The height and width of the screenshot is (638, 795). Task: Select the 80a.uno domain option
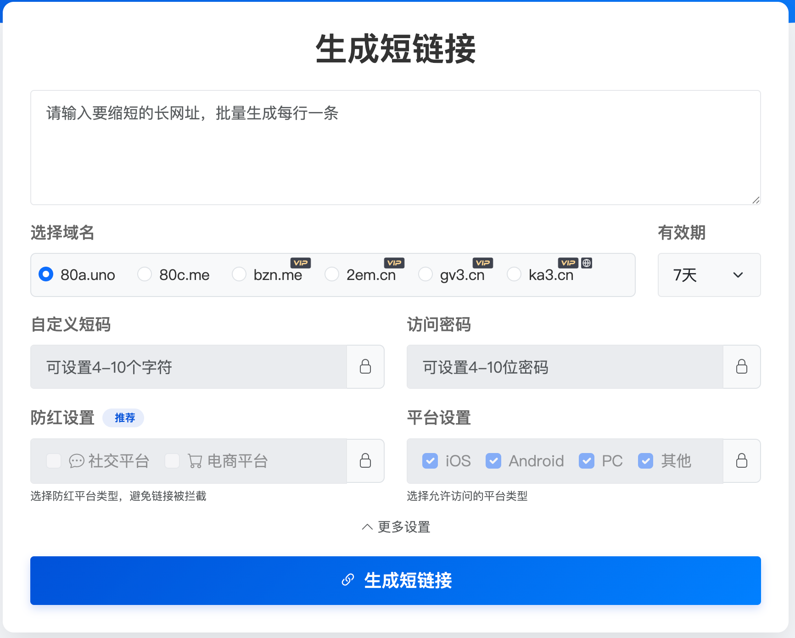click(46, 274)
